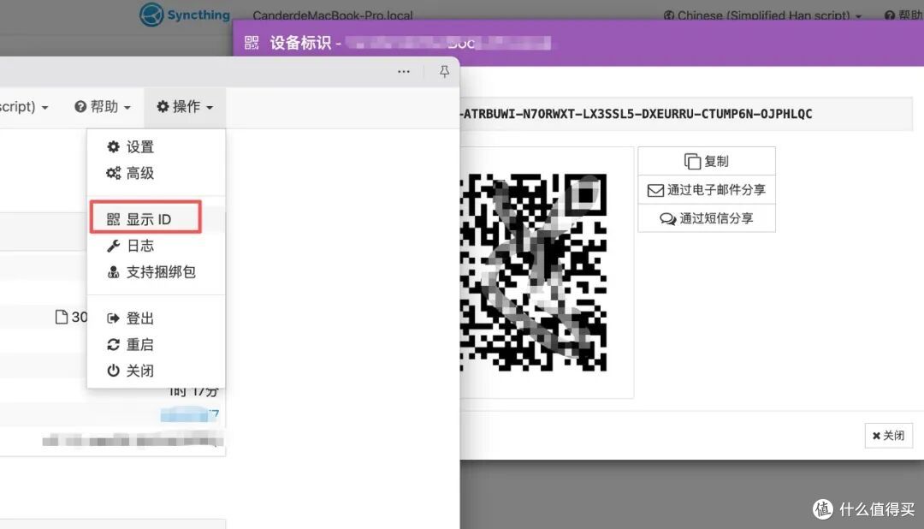Click the sign-out icon beside 登出
Image resolution: width=924 pixels, height=529 pixels.
113,318
